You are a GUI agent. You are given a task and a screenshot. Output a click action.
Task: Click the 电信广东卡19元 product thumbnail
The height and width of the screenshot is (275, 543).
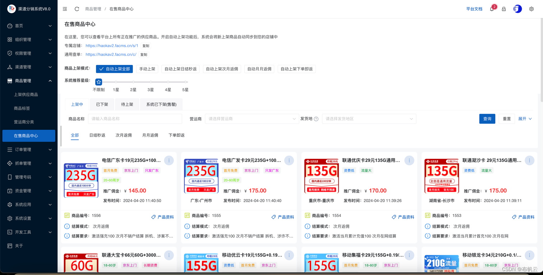pyautogui.click(x=81, y=180)
